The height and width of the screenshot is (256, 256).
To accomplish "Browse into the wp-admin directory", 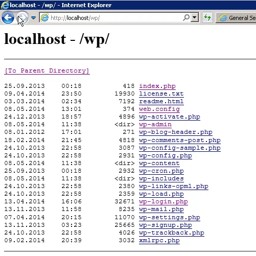I will tap(155, 124).
